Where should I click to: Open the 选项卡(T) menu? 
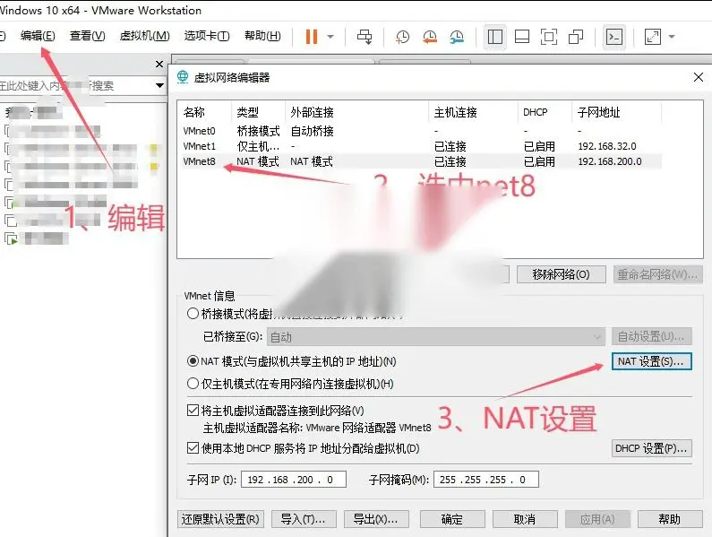click(x=207, y=36)
